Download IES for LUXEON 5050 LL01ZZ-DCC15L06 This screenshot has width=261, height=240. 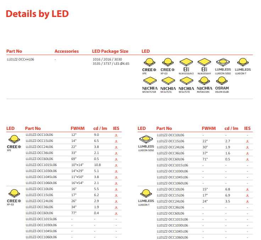[248, 141]
